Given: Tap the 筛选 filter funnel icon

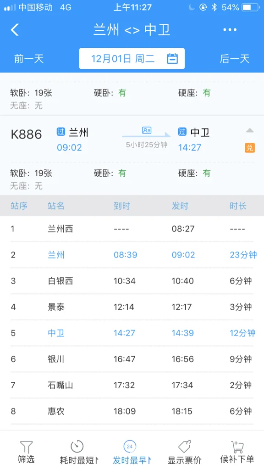Looking at the screenshot, I should 26,446.
